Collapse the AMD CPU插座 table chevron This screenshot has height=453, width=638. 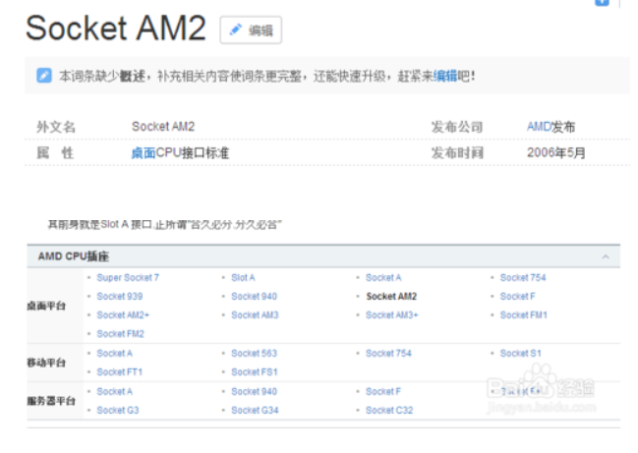point(606,256)
